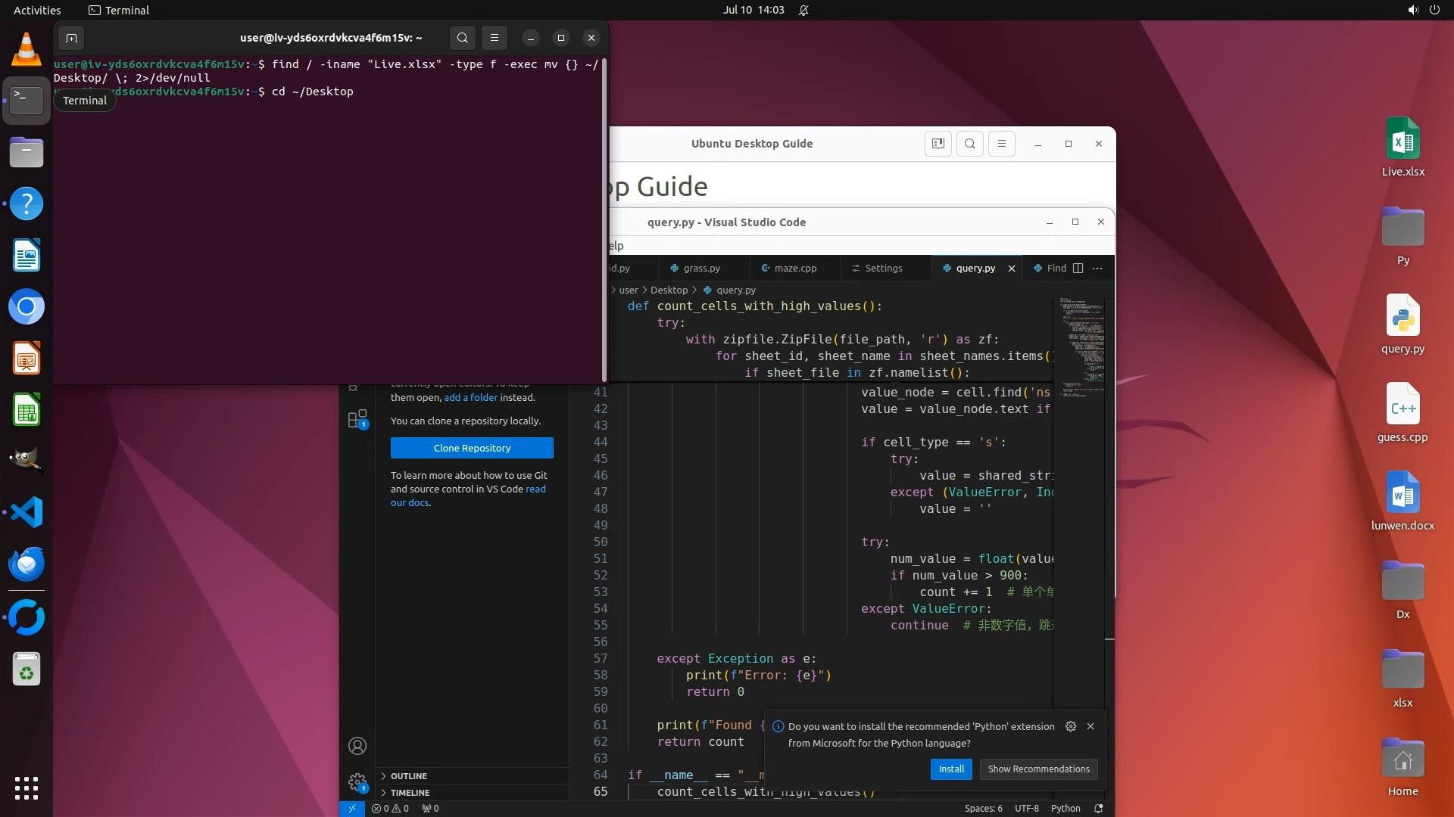Toggle the Desktop Guide sidebar button
Image resolution: width=1454 pixels, height=817 pixels.
[938, 144]
